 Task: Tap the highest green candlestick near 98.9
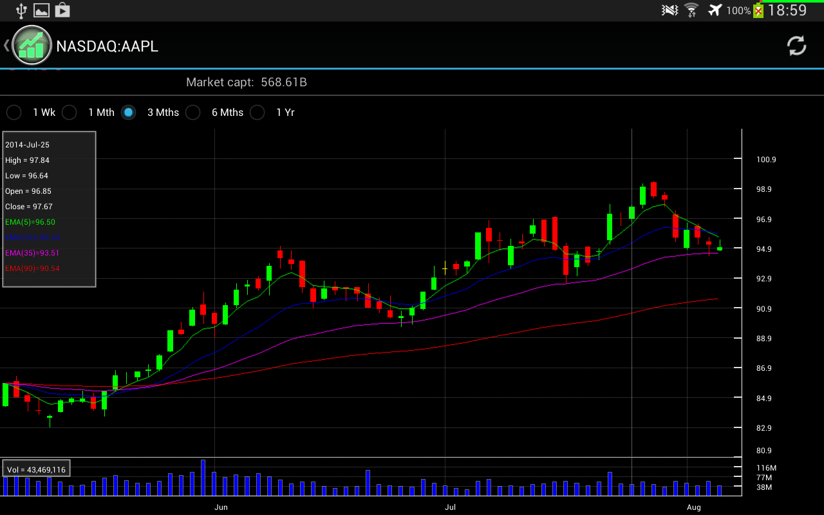coord(642,195)
